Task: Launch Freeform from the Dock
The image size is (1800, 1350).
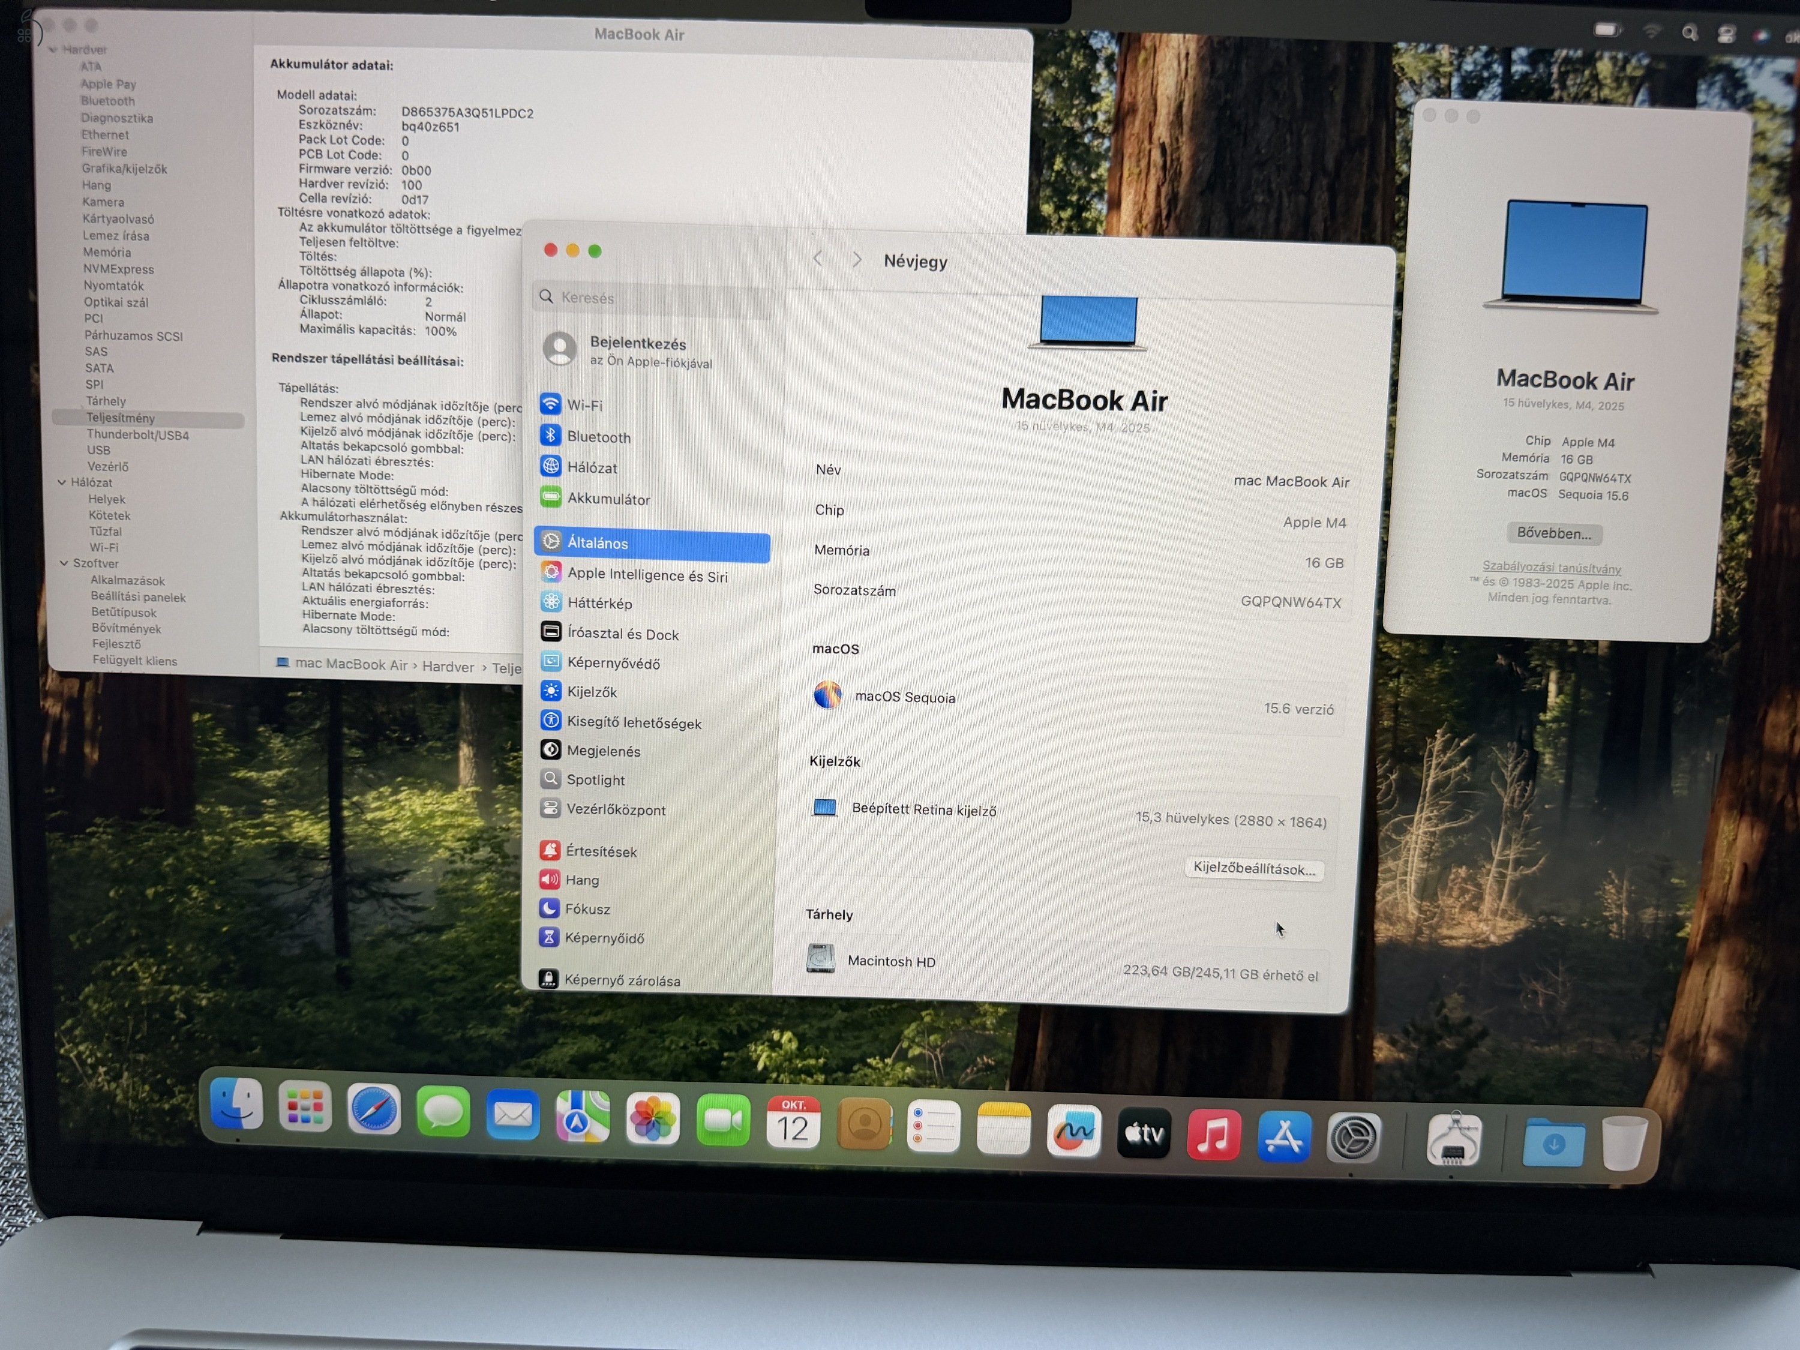Action: coord(1074,1131)
